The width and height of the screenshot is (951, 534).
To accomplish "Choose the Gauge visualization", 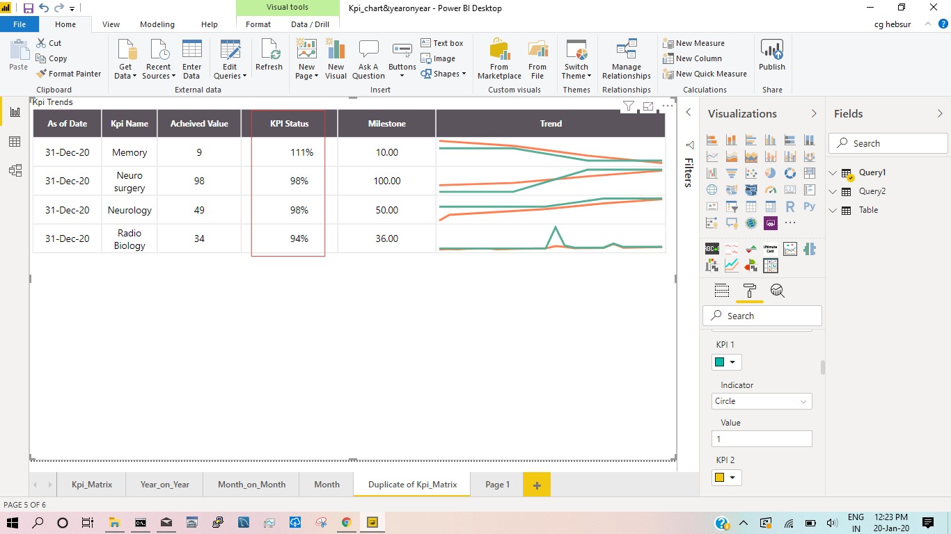I will [x=771, y=190].
